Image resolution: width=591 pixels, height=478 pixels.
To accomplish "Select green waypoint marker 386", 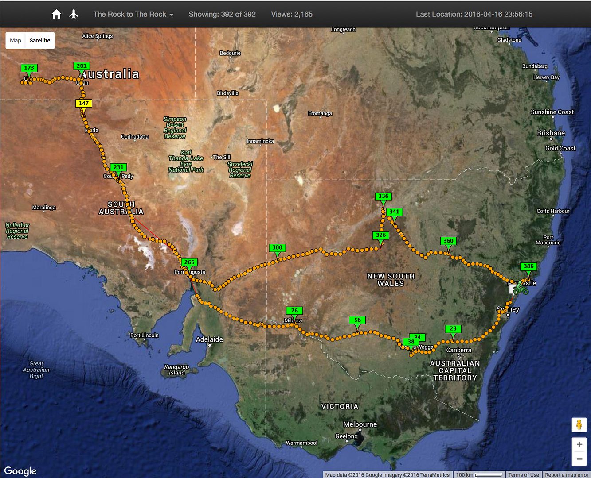I will click(x=528, y=266).
